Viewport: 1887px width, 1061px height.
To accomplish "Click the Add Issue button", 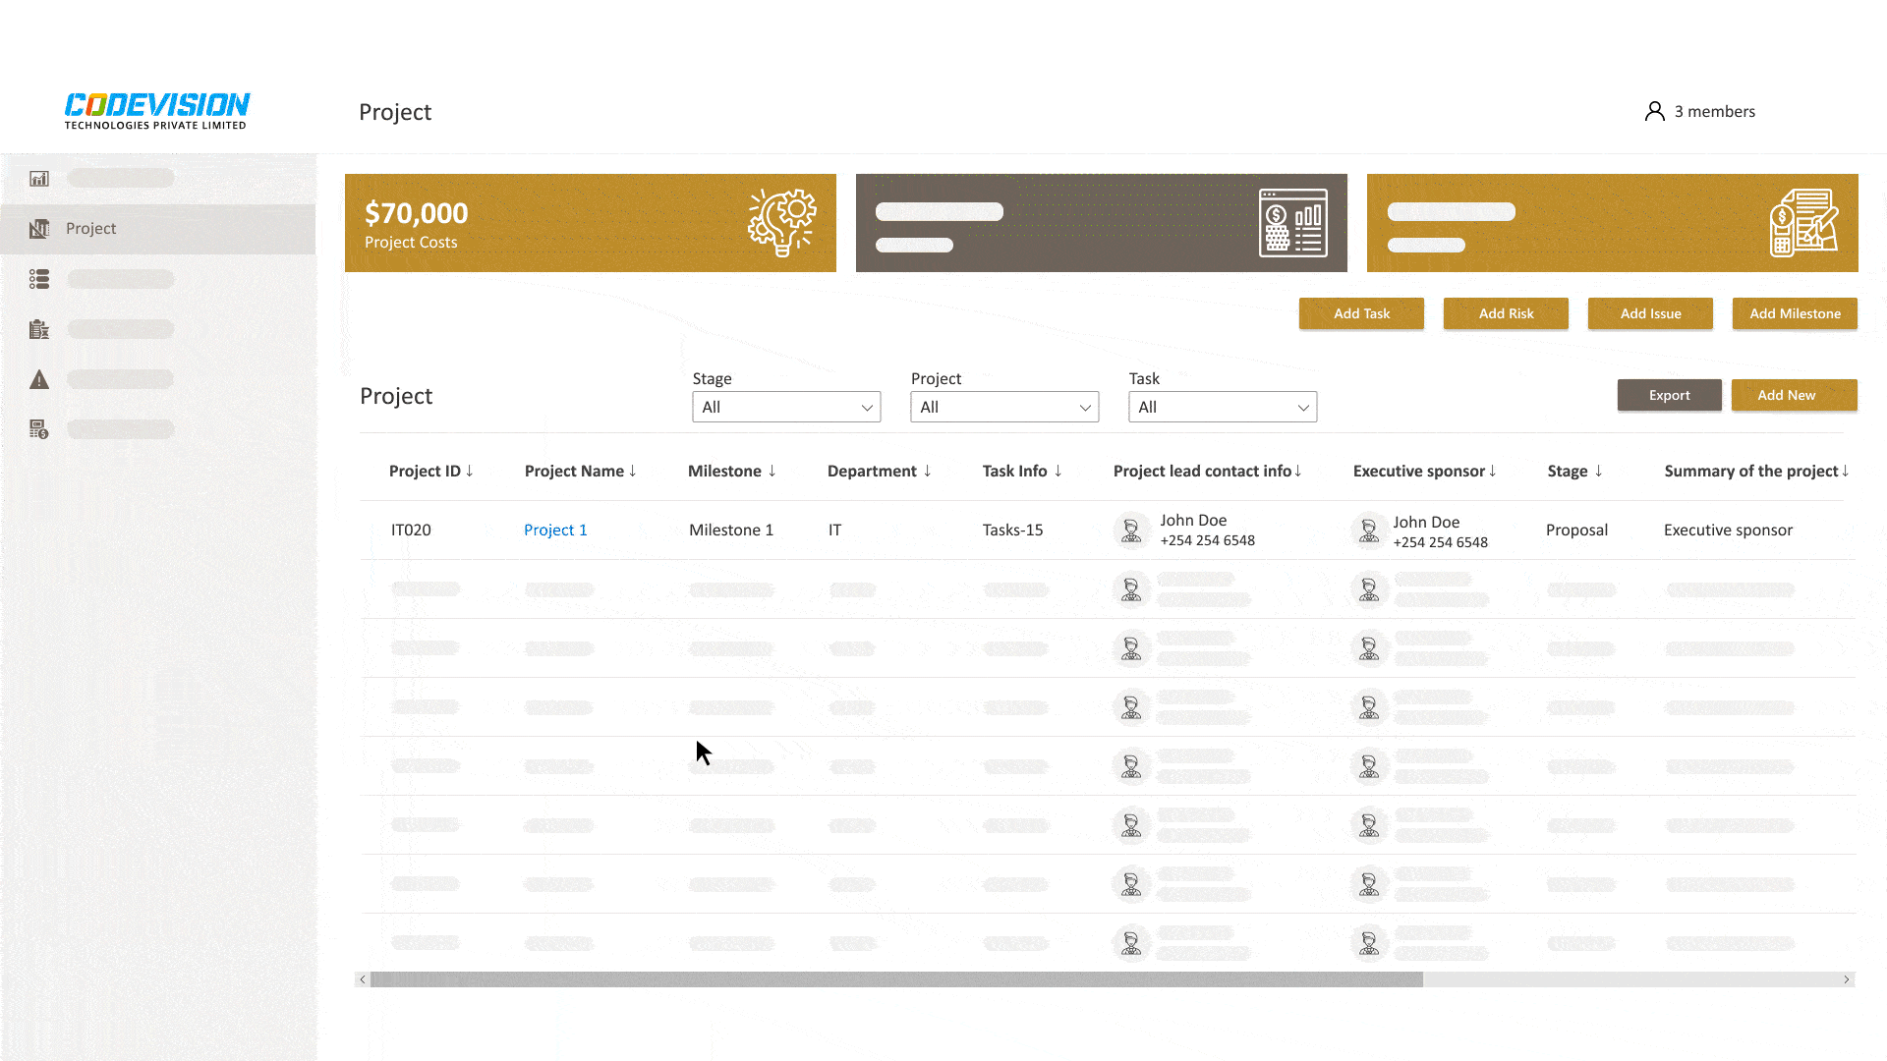I will point(1650,313).
